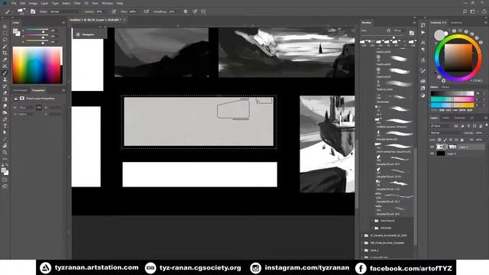Open the Opacity value dropdown arrow
Image resolution: width=489 pixels, height=275 pixels.
pyautogui.click(x=107, y=11)
